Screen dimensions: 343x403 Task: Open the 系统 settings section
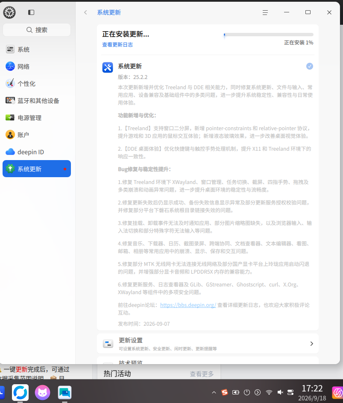click(x=37, y=50)
